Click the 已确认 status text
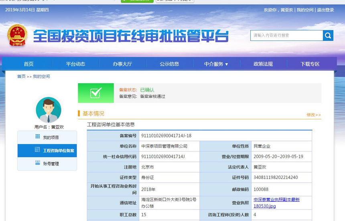The height and width of the screenshot is (221, 345). coord(147,90)
